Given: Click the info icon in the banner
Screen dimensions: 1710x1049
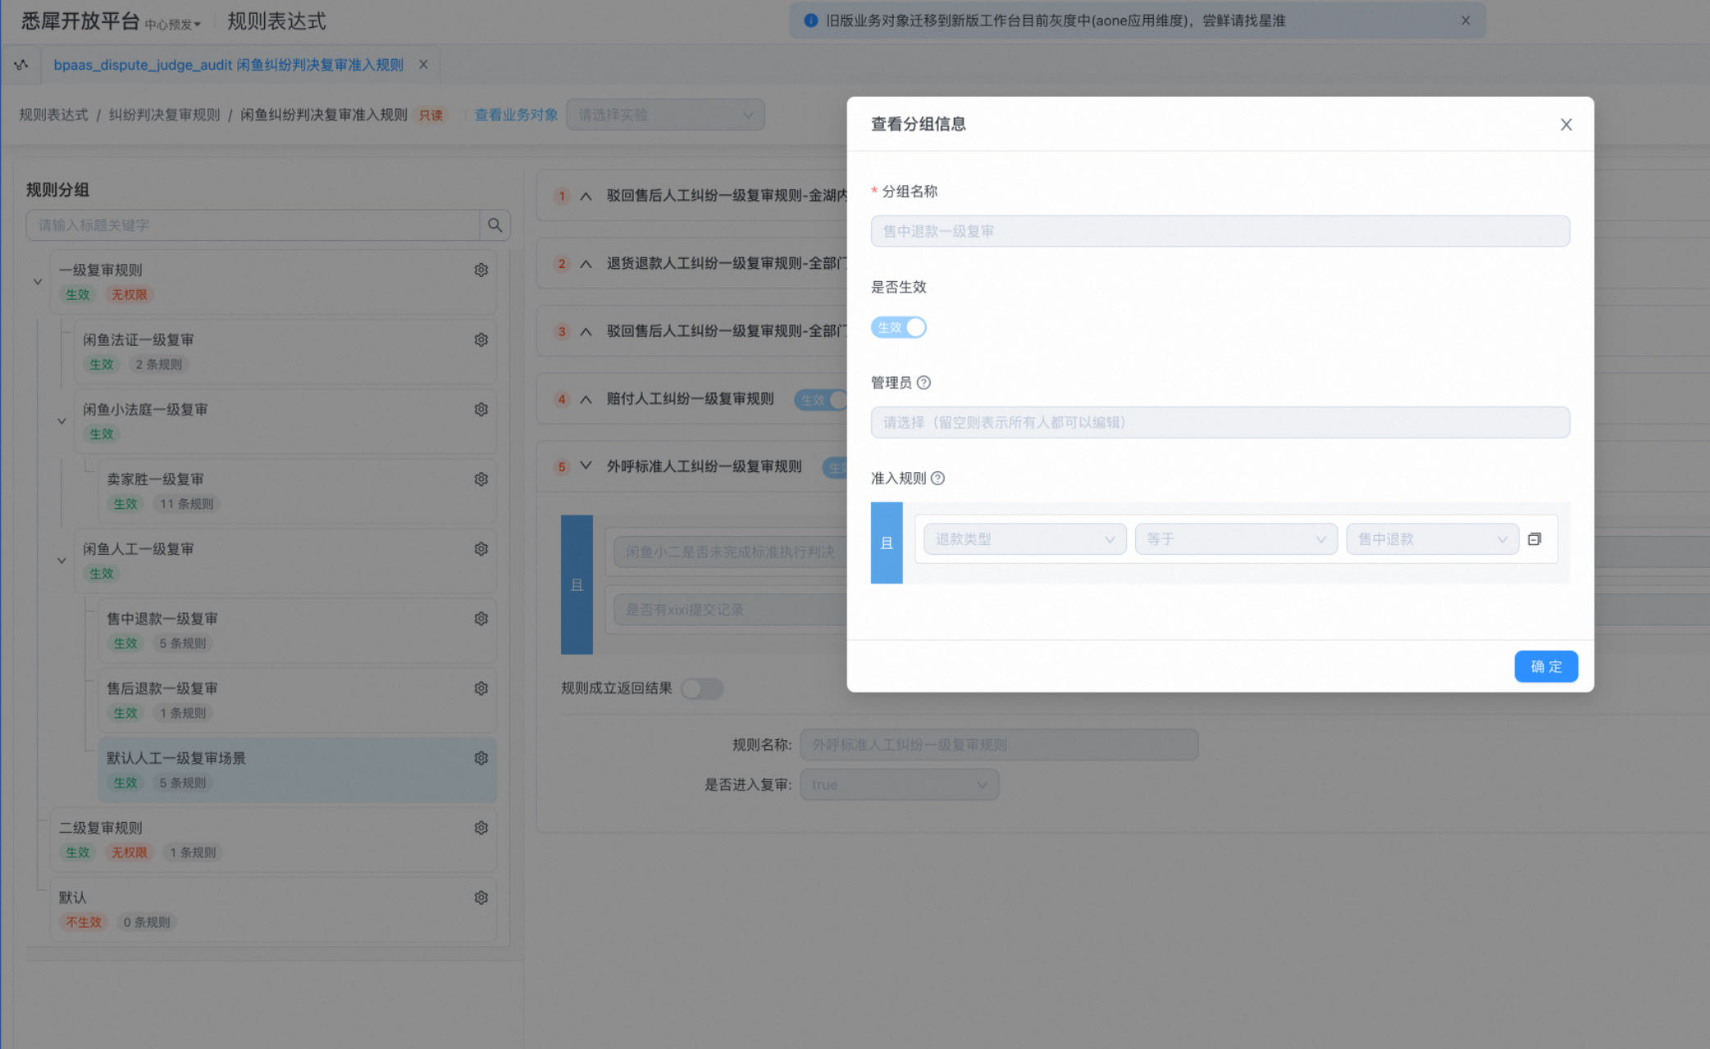Looking at the screenshot, I should click(811, 20).
